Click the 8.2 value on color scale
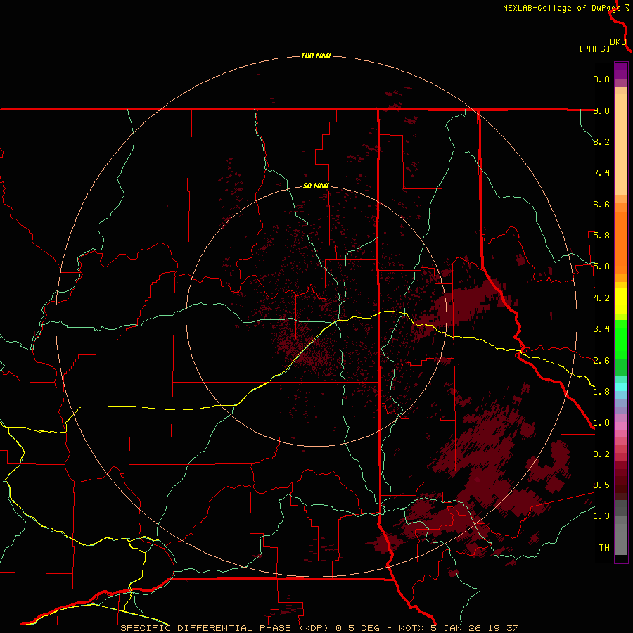 point(601,141)
